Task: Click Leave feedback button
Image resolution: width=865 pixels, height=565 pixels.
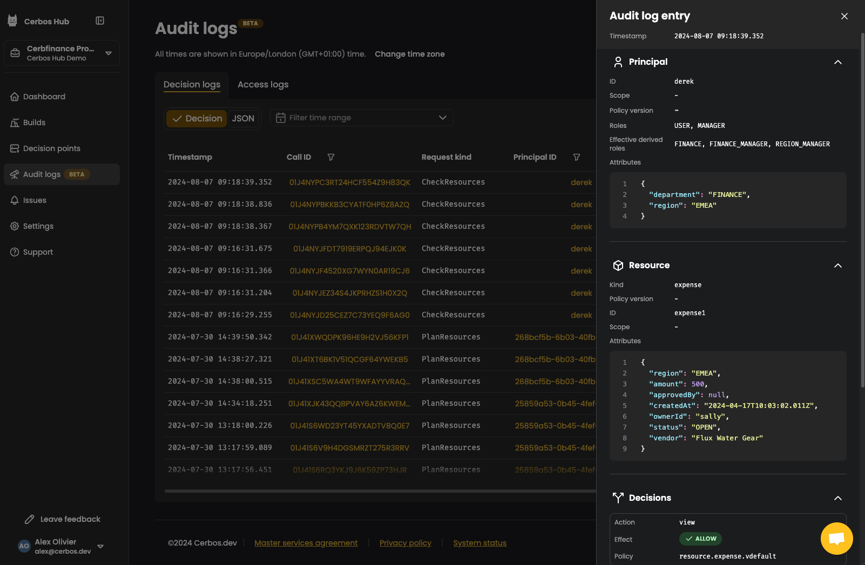Action: pyautogui.click(x=63, y=519)
